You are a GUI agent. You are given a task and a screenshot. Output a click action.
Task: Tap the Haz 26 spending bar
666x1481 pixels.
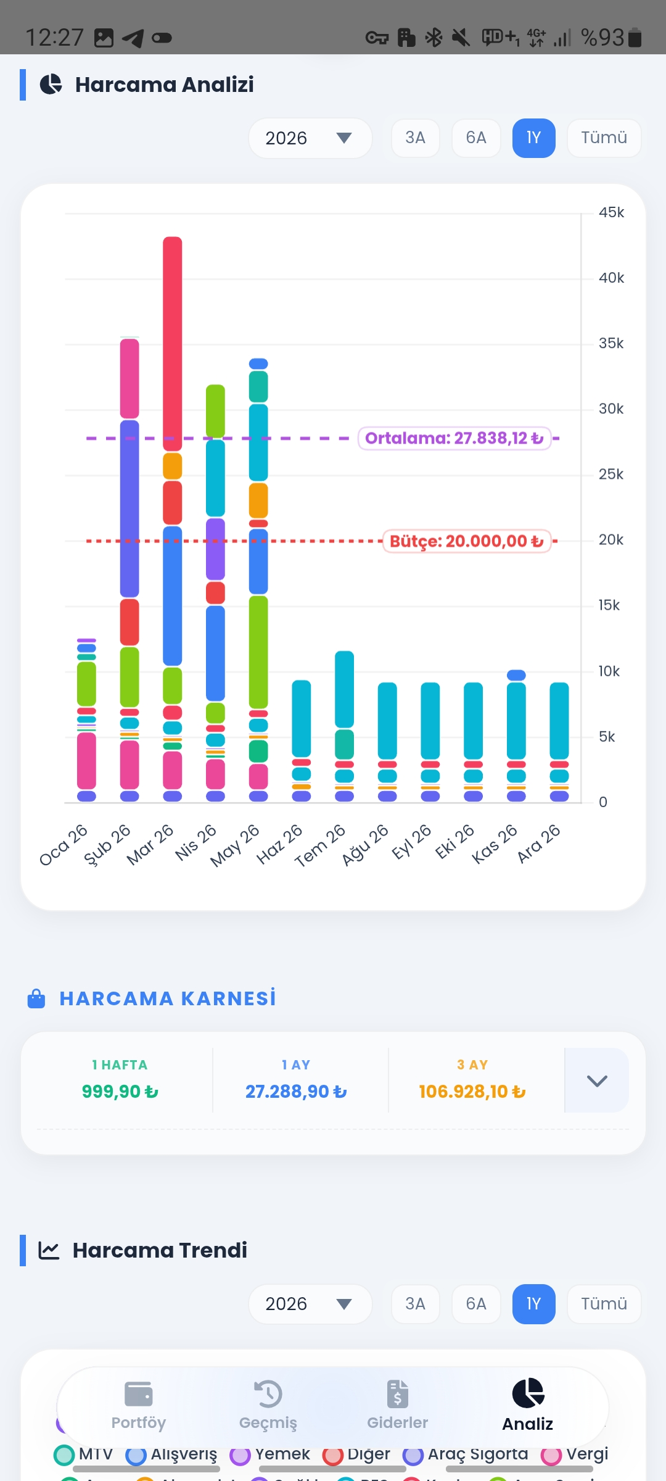click(x=302, y=741)
